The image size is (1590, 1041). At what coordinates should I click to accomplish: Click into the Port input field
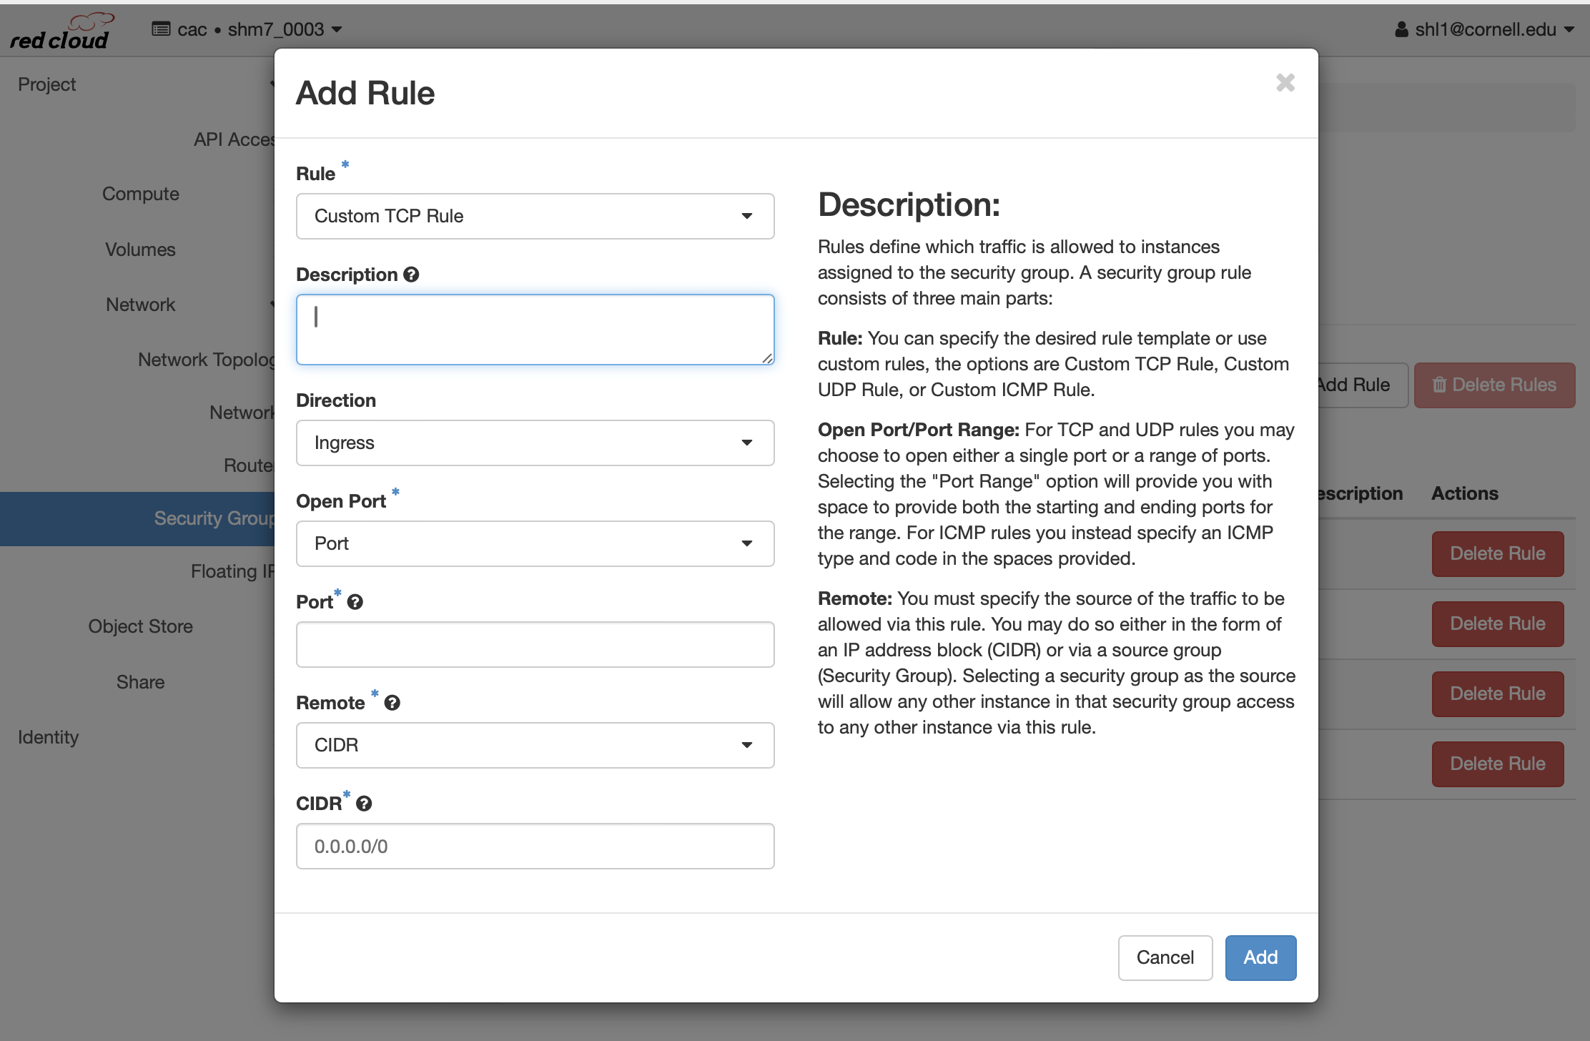[x=535, y=644]
